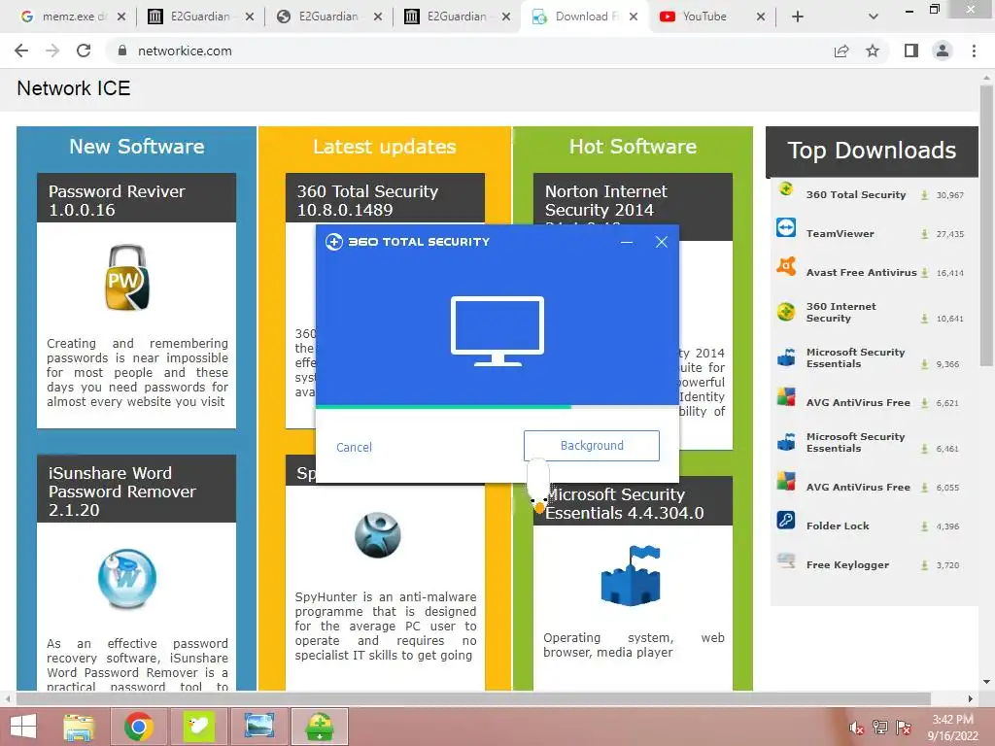Image resolution: width=995 pixels, height=746 pixels.
Task: Click AVG AntiVirus Free icon with 6,055 downloads
Action: pos(785,482)
